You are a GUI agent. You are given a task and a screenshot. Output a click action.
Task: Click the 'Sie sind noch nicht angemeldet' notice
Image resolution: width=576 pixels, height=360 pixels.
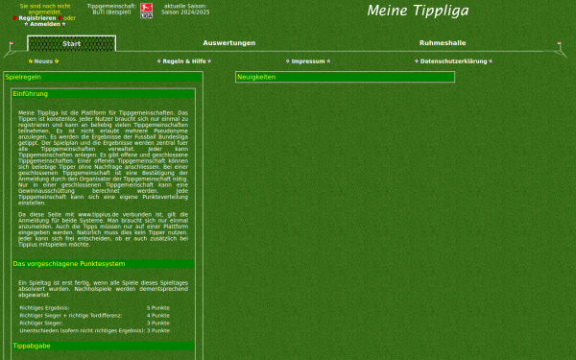coord(45,10)
